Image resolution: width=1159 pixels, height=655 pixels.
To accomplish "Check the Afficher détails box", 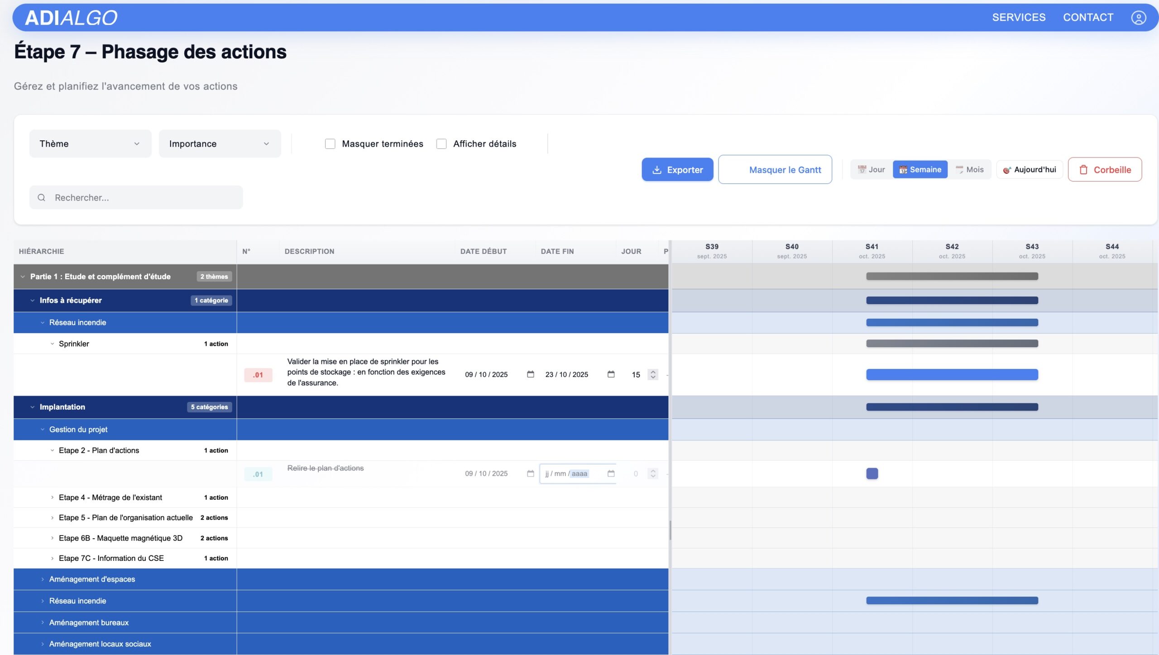I will (441, 144).
